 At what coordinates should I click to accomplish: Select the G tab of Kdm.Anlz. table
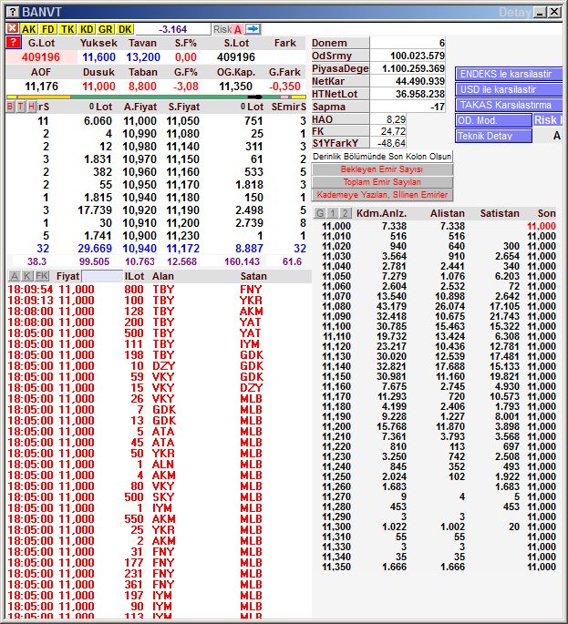point(319,213)
